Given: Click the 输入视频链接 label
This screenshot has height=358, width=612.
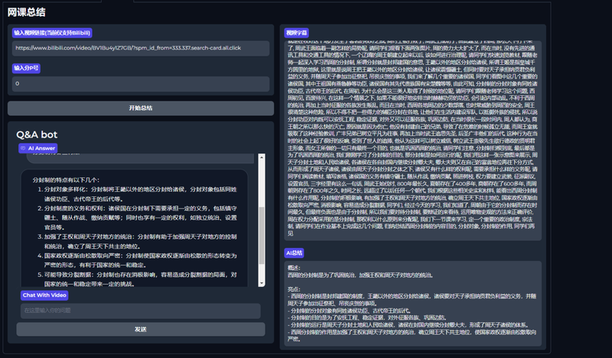Looking at the screenshot, I should click(x=52, y=33).
